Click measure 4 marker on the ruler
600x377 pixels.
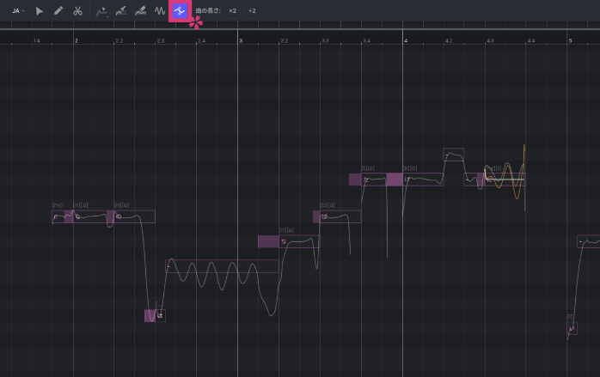405,40
